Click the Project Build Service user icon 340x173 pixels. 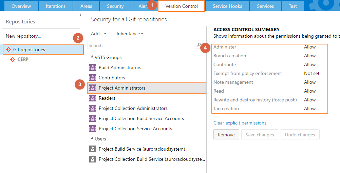(92, 149)
